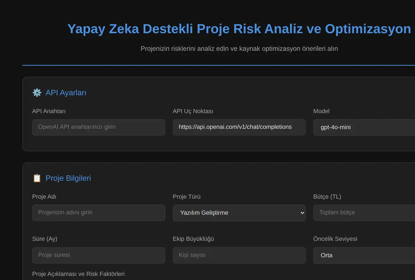Focus the Süre (Ay) input field
Image resolution: width=415 pixels, height=280 pixels.
tap(99, 255)
